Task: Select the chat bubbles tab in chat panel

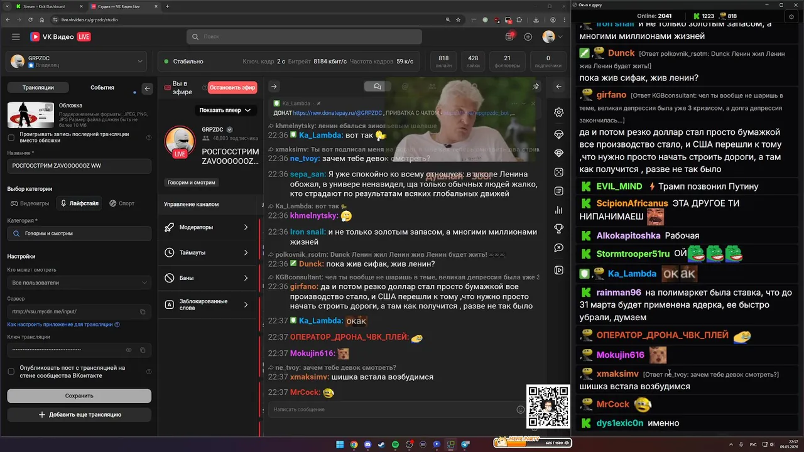Action: (378, 87)
